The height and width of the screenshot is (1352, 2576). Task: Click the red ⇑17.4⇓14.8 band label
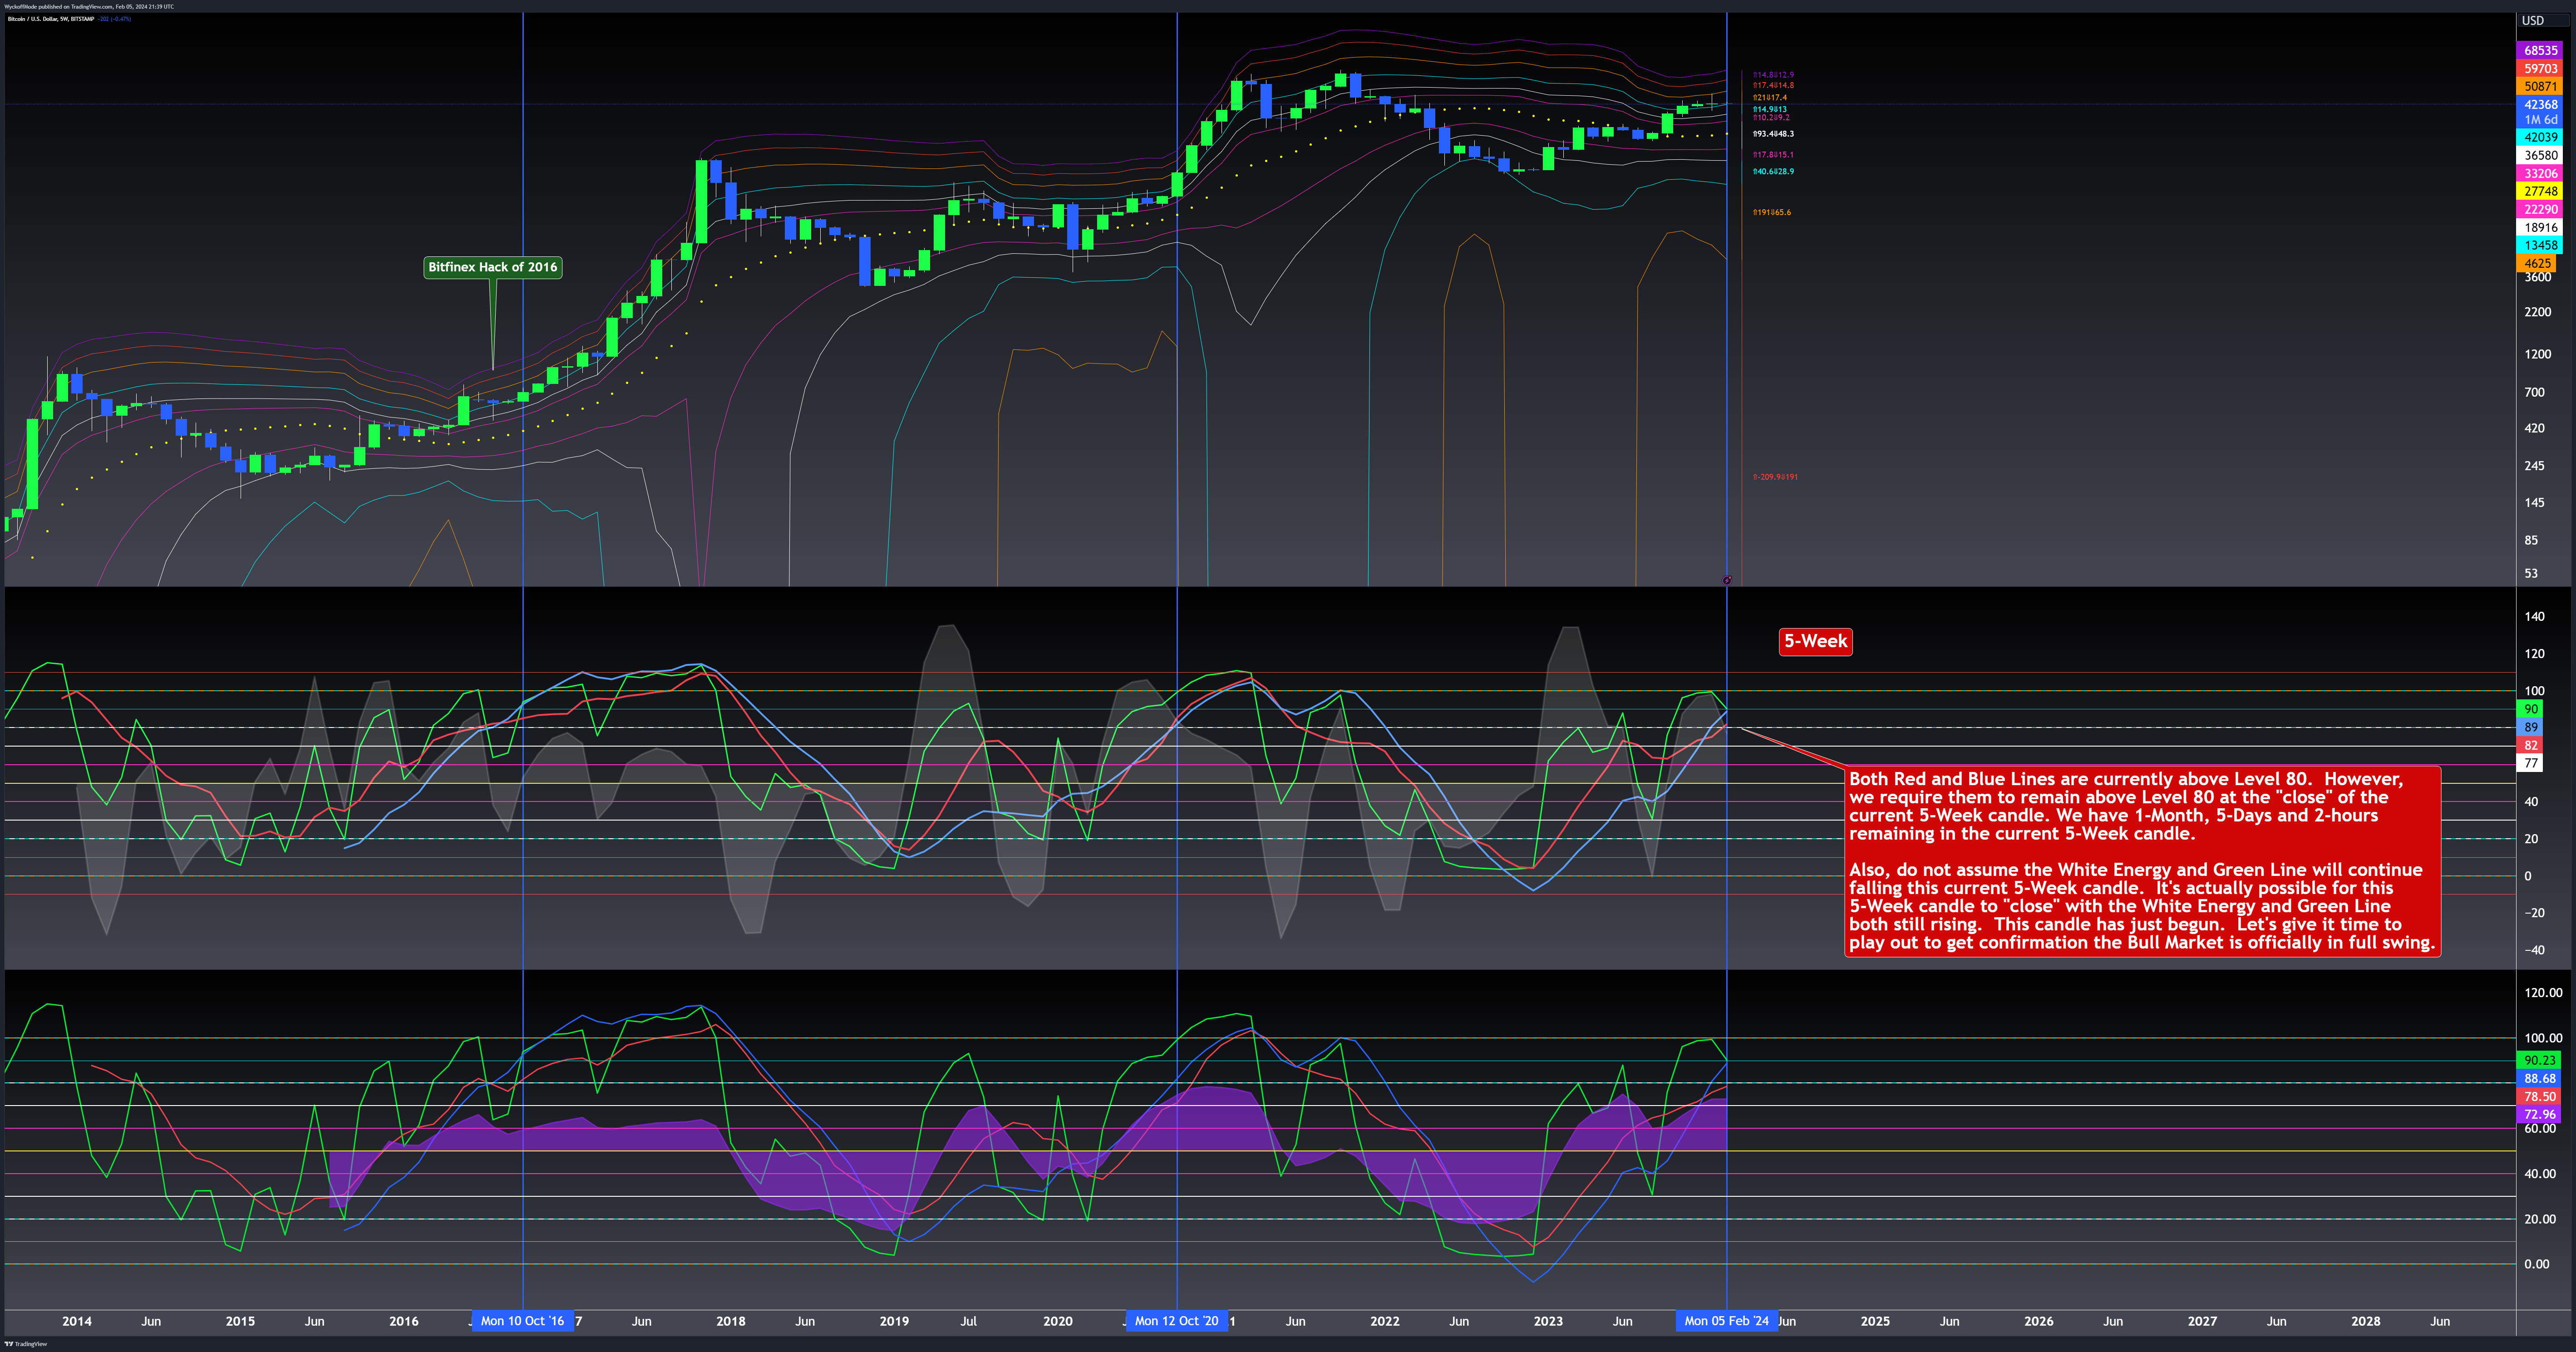(x=1773, y=86)
